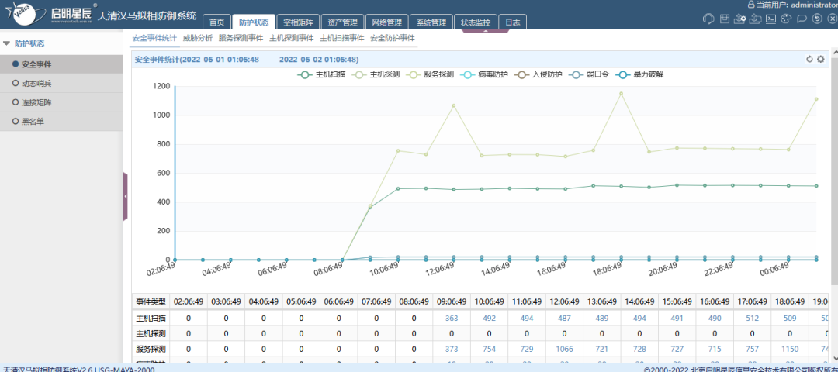Refresh the 安全事件统计 chart panel
Image resolution: width=838 pixels, height=372 pixels.
click(x=809, y=59)
